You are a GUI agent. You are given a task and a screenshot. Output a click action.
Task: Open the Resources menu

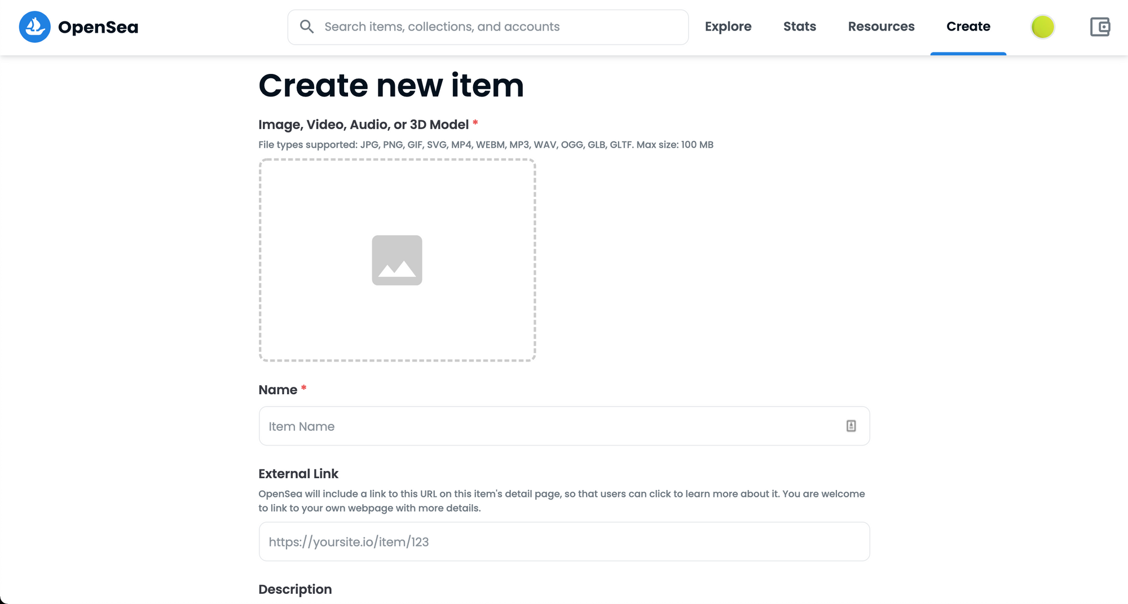[881, 27]
